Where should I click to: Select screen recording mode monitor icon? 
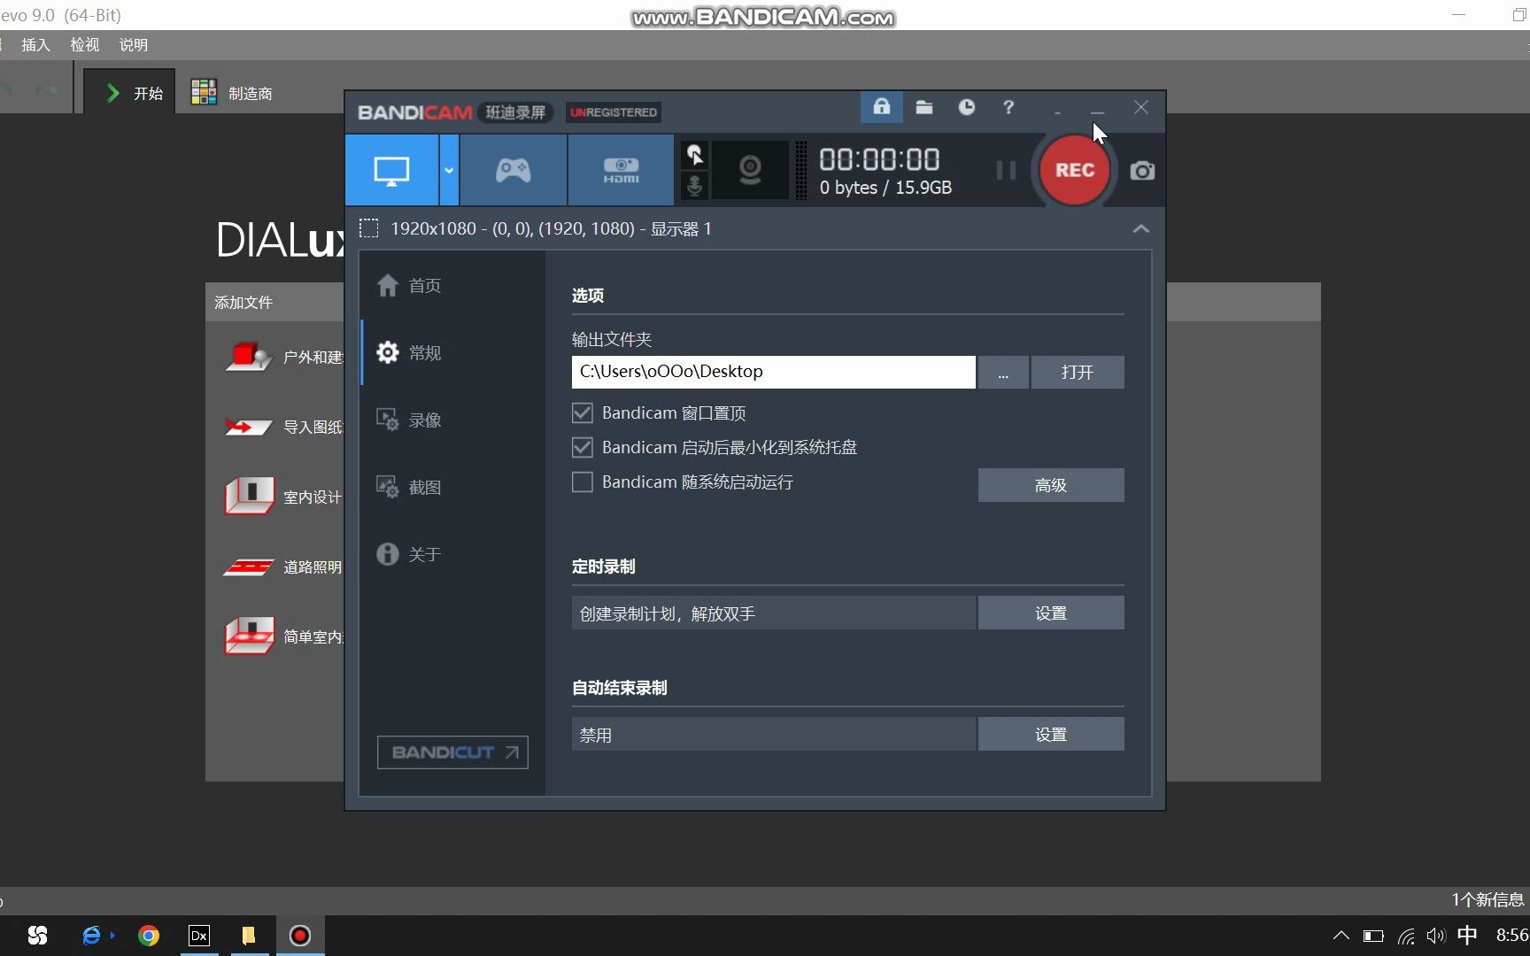click(x=391, y=170)
